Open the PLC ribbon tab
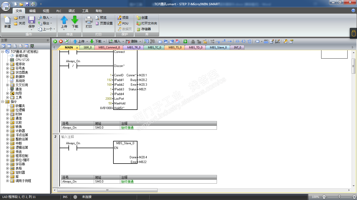This screenshot has width=357, height=200. coord(59,11)
